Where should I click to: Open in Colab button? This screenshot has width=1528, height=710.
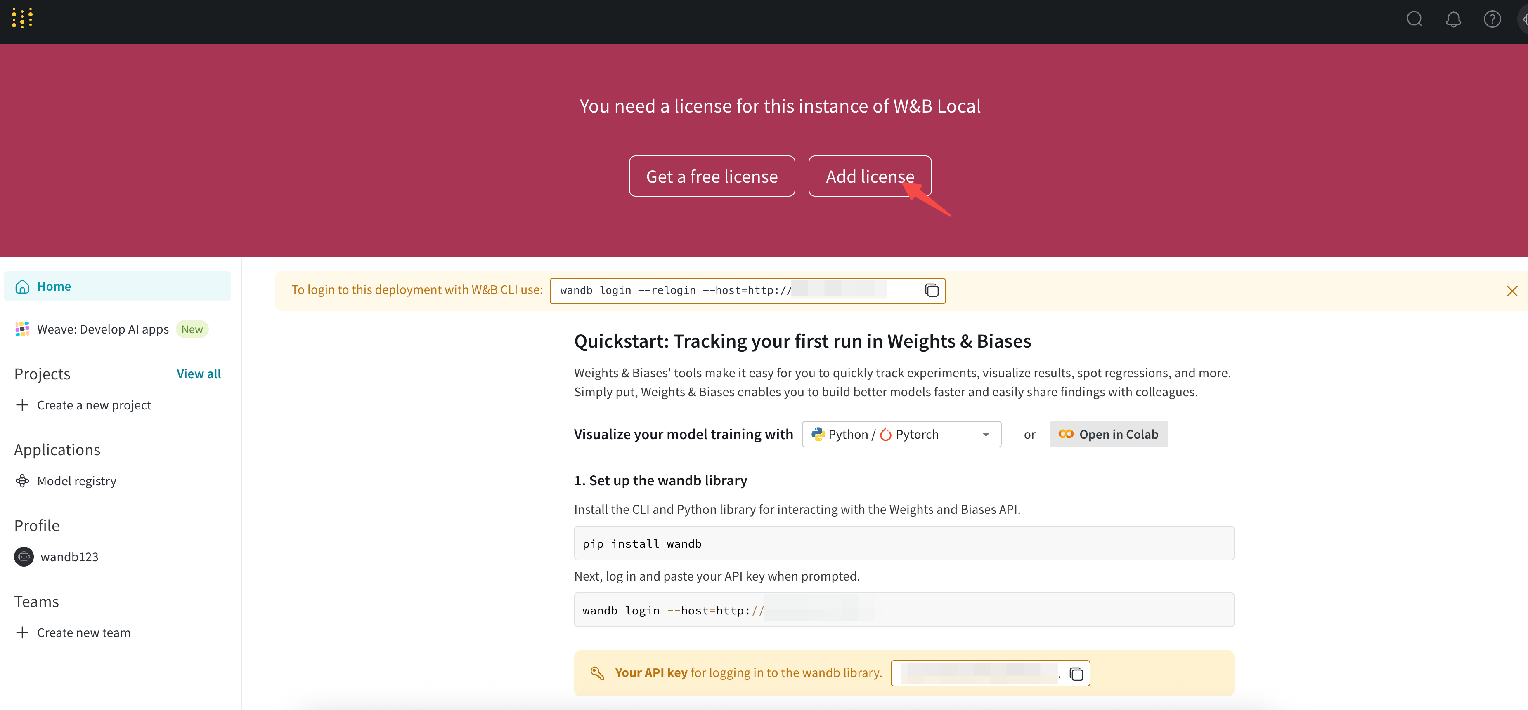tap(1108, 435)
